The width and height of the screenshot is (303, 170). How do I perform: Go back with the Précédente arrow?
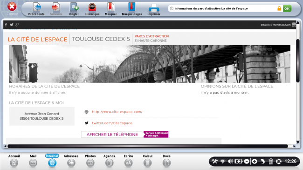36,9
